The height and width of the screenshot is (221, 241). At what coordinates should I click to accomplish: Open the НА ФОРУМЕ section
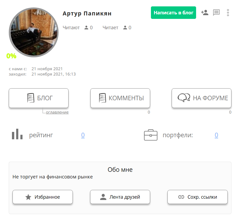point(201,98)
